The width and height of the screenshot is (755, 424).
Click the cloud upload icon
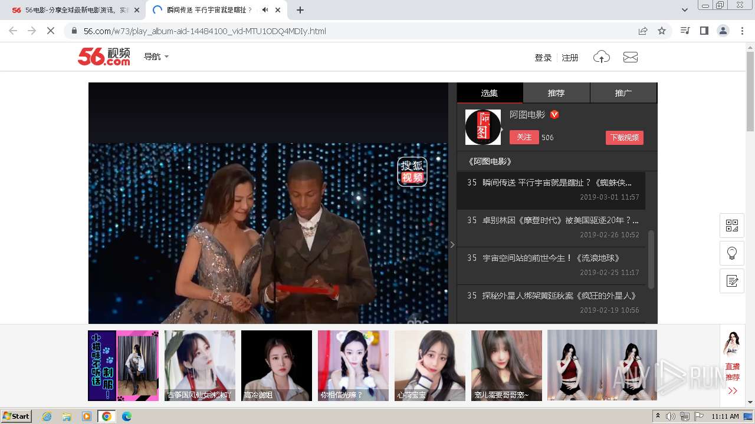point(601,57)
